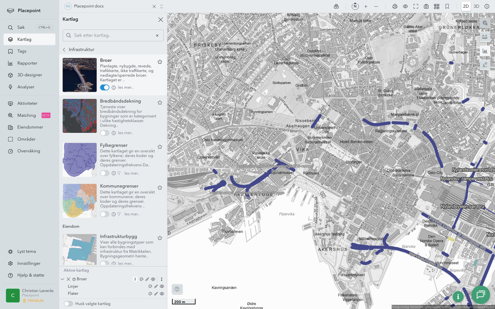Switch map to 3D view
Image resolution: width=495 pixels, height=309 pixels.
pos(476,6)
